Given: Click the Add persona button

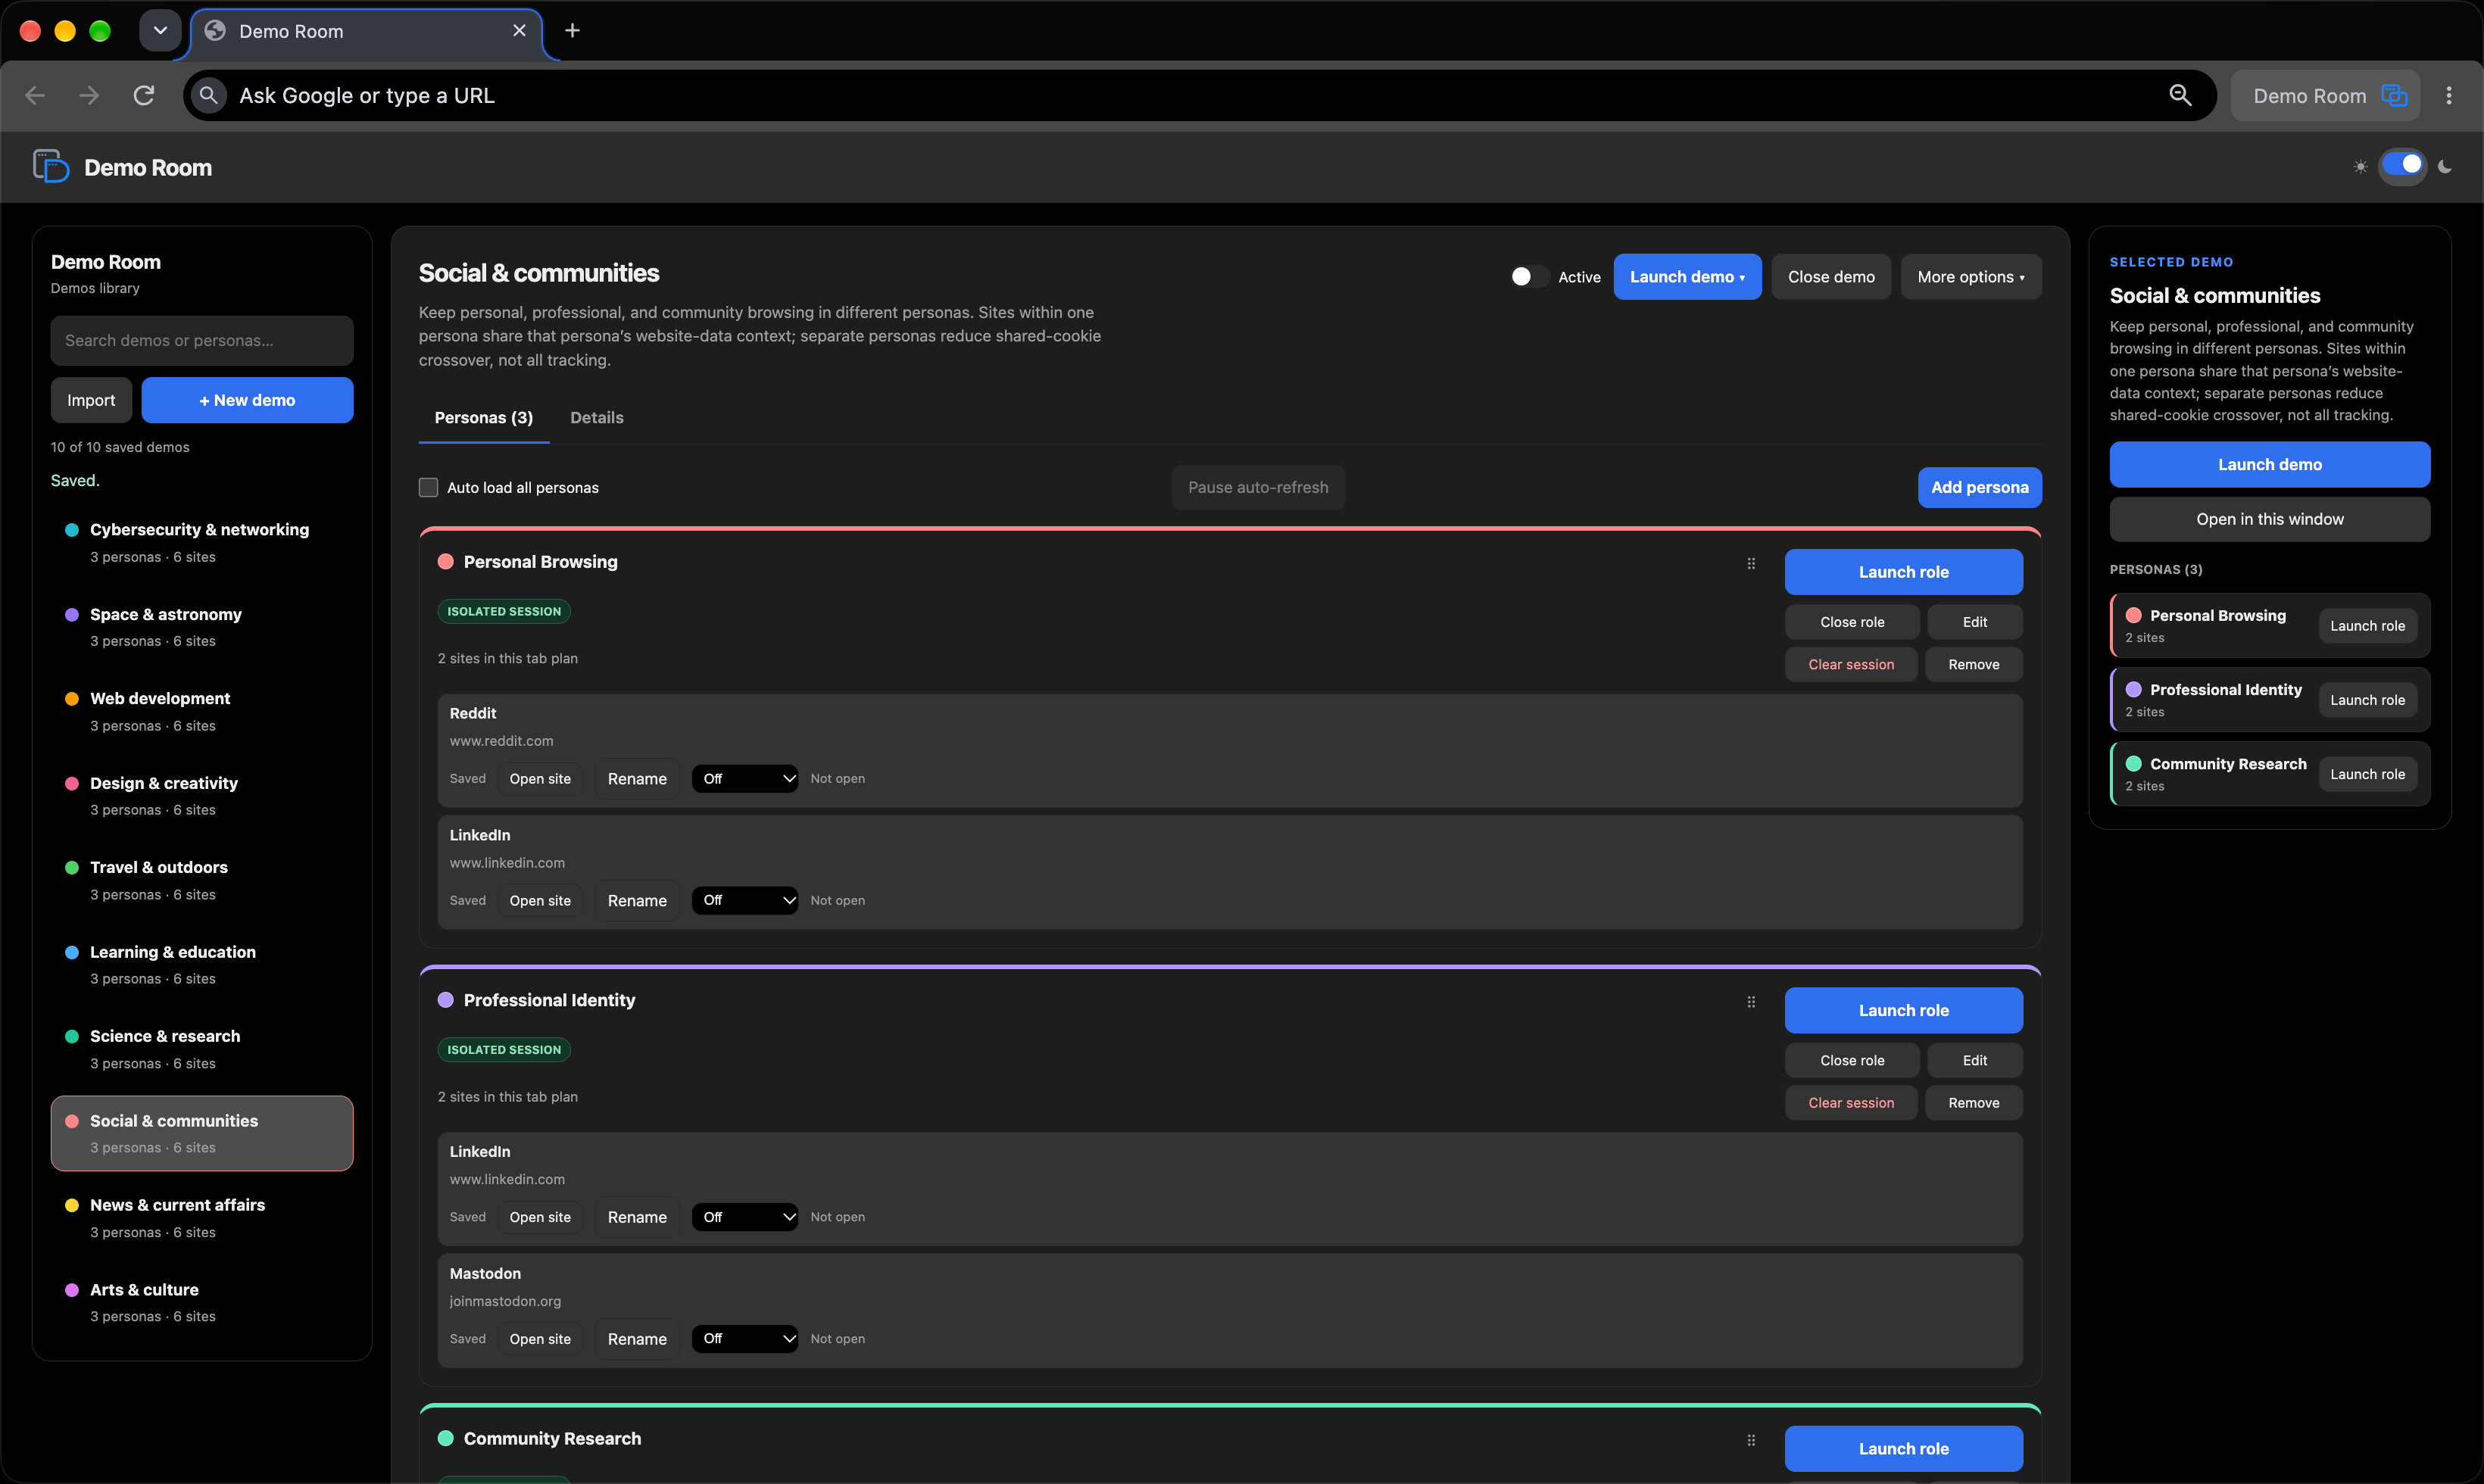Looking at the screenshot, I should (x=1979, y=487).
